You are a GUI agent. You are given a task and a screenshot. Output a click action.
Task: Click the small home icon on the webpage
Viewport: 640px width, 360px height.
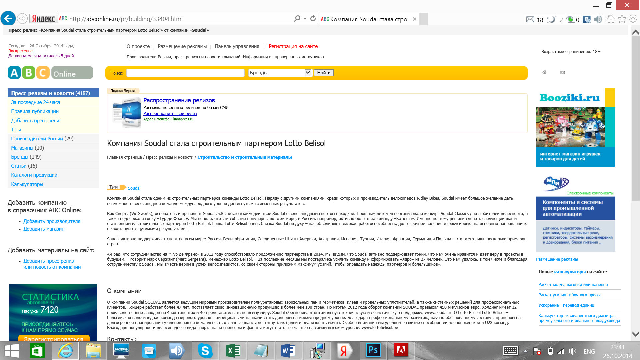[544, 72]
